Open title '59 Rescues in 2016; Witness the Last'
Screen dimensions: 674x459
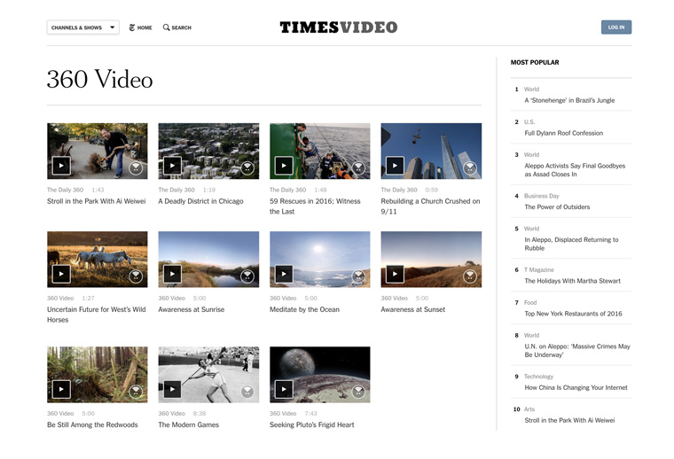(315, 206)
